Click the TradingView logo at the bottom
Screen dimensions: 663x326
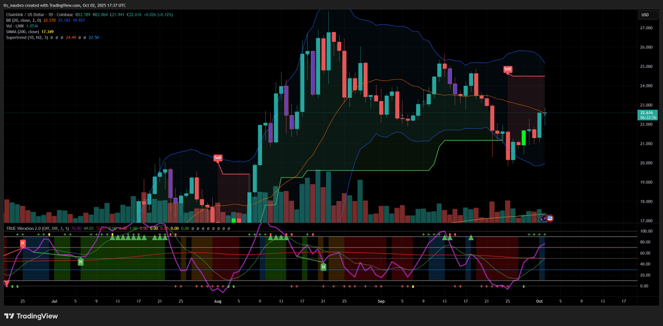(x=30, y=316)
